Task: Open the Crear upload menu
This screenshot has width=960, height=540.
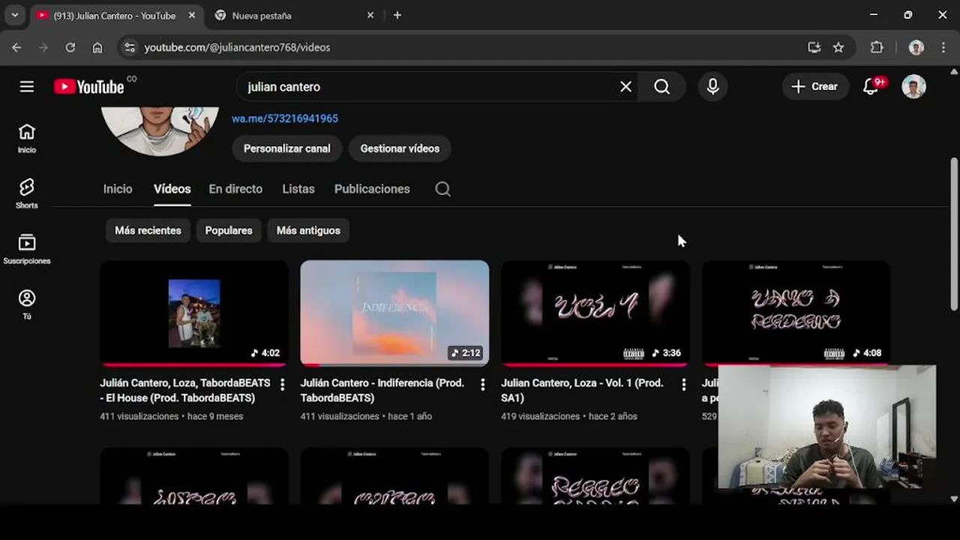Action: pos(815,87)
